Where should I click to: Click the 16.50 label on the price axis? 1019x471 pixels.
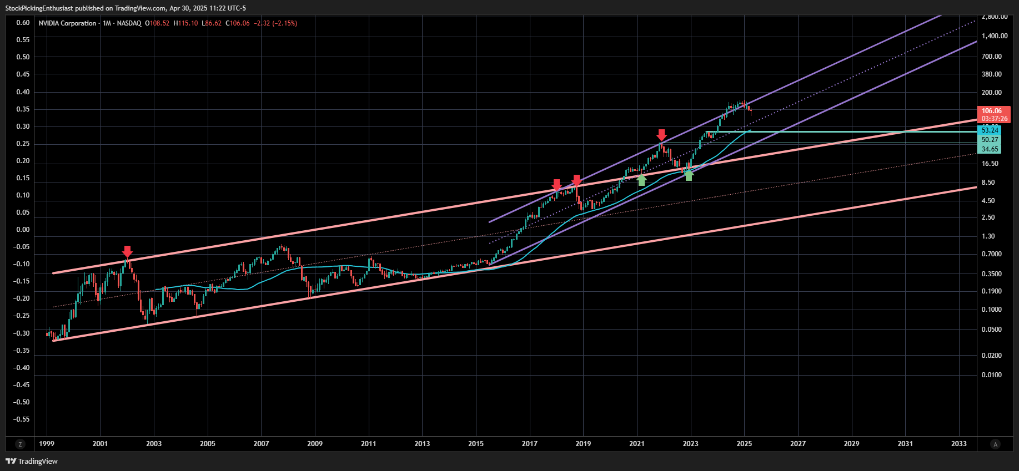click(990, 164)
